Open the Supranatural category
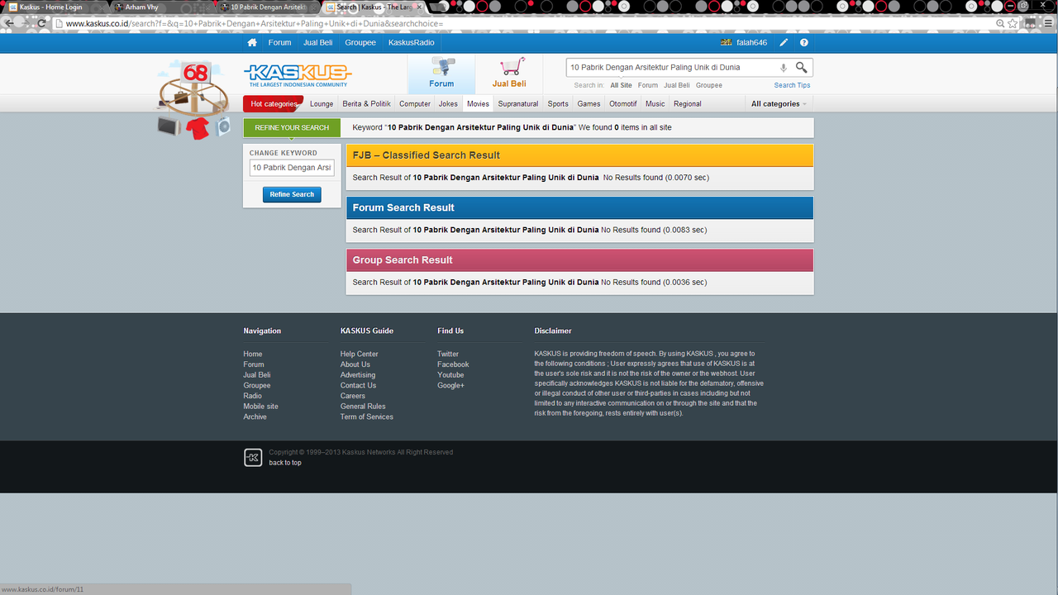This screenshot has height=595, width=1058. [x=518, y=104]
